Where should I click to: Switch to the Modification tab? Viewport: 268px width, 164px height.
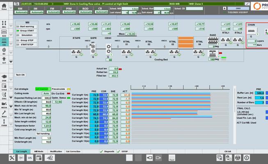(x=56, y=151)
